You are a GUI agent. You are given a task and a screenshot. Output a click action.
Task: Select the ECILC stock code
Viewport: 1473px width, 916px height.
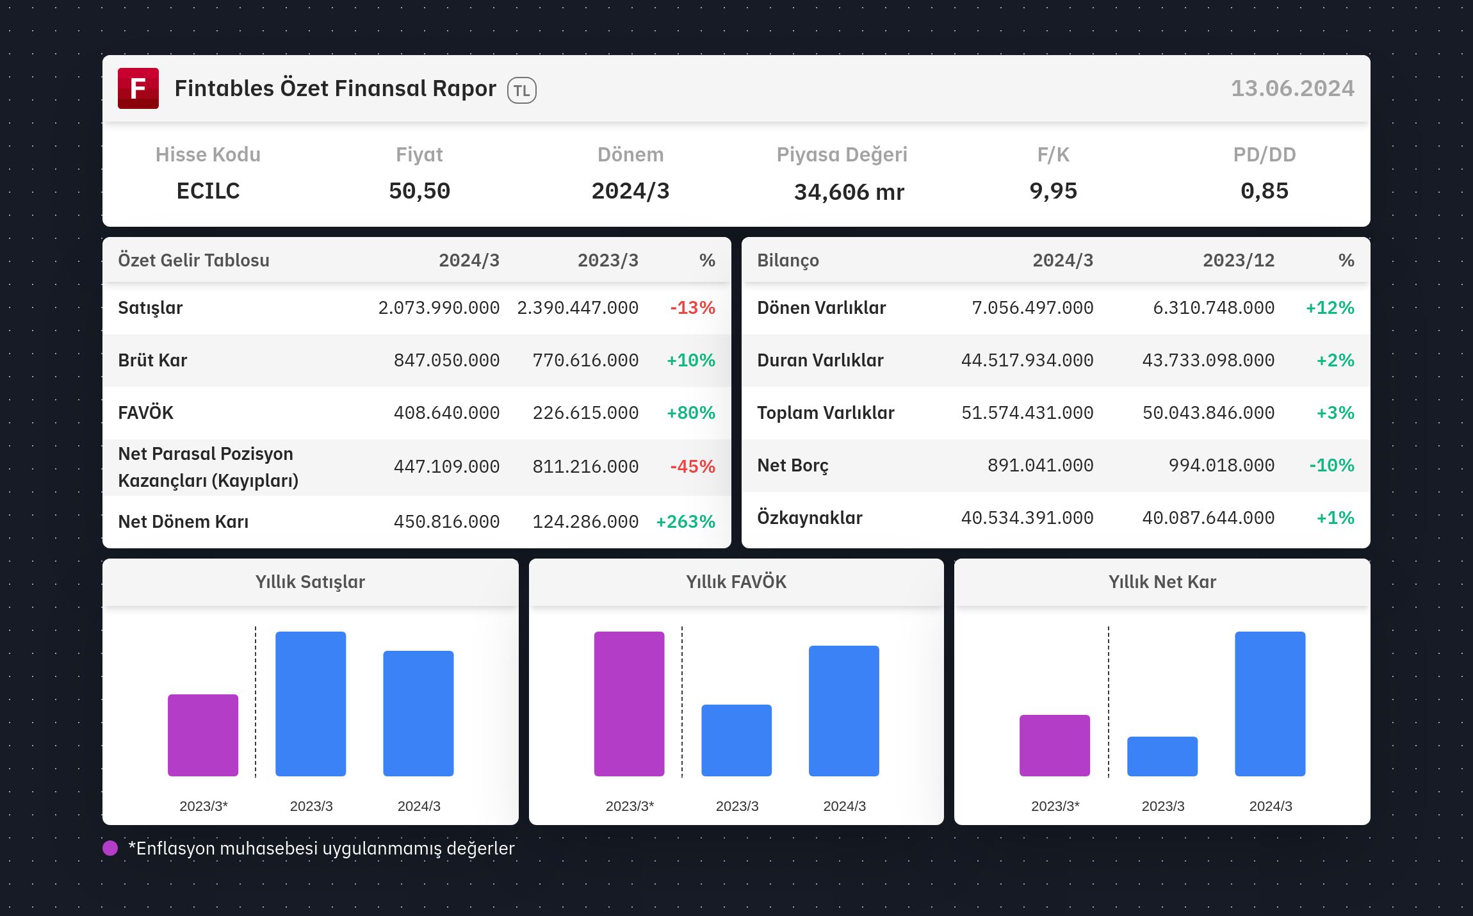[x=208, y=191]
